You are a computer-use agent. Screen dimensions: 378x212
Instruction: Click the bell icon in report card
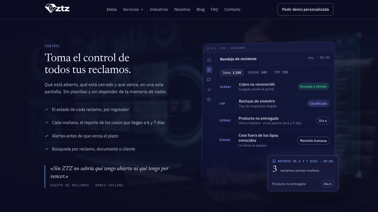274,161
